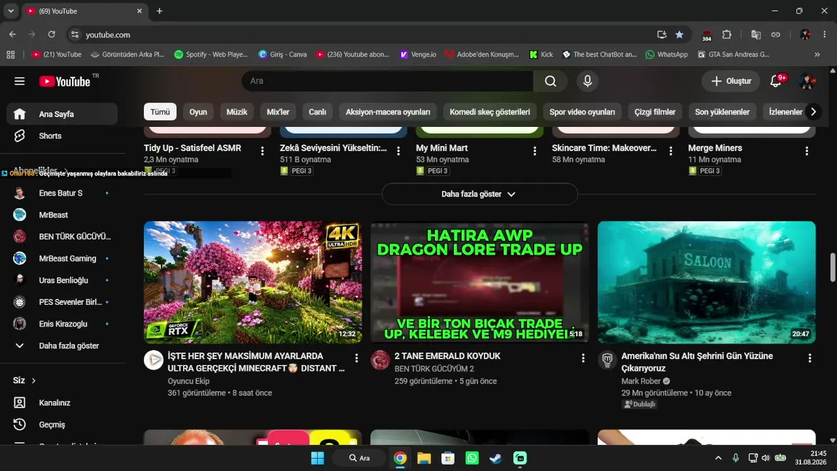The width and height of the screenshot is (837, 471).
Task: Select the Müzik filter chip
Action: point(237,112)
